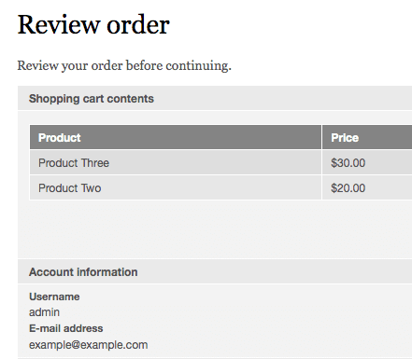The height and width of the screenshot is (359, 412).
Task: Select the Product Three cell
Action: click(176, 162)
